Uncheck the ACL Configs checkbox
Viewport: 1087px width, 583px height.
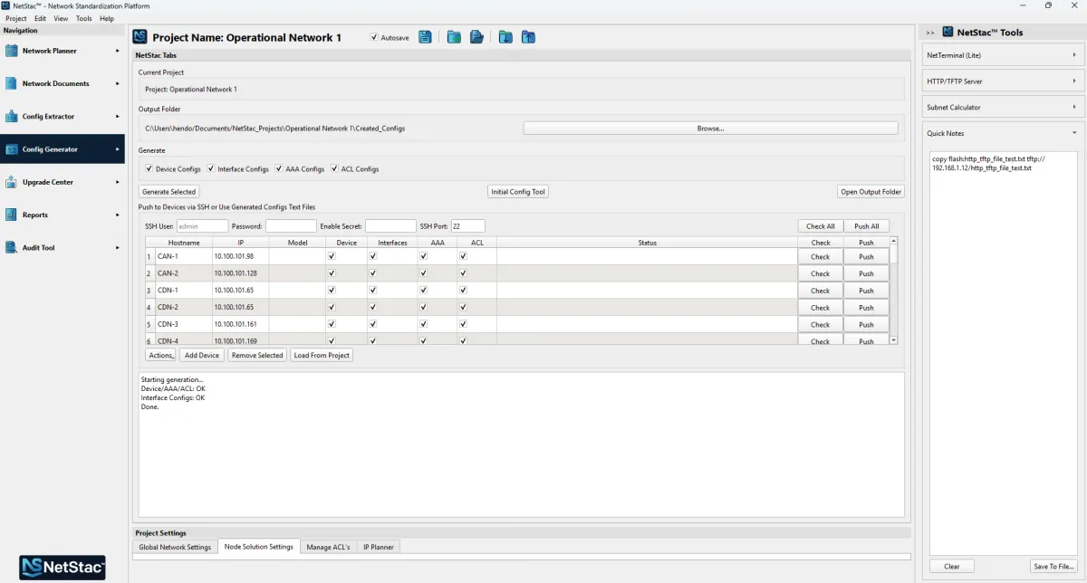[334, 168]
